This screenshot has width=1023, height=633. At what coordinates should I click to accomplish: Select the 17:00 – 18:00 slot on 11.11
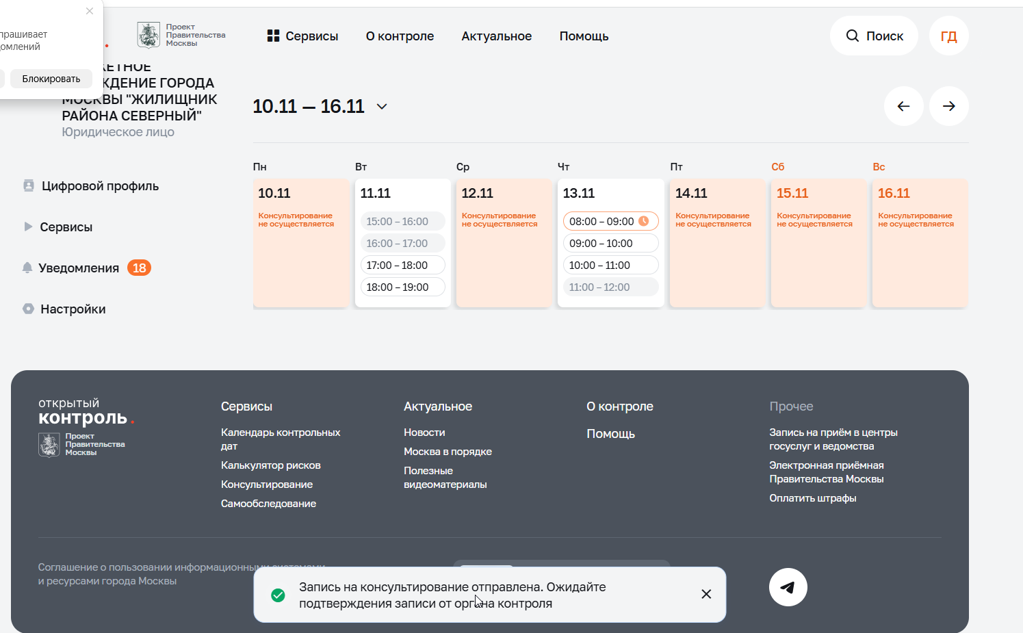coord(402,265)
